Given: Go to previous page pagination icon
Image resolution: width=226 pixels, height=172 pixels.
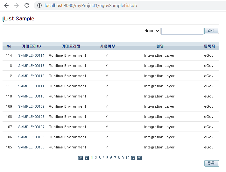Looking at the screenshot, I should [87, 158].
